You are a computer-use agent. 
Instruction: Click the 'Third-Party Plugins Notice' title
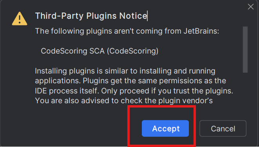point(91,16)
